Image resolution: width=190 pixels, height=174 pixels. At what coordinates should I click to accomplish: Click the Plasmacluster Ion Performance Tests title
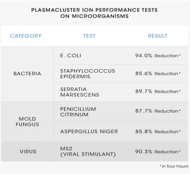coord(94,13)
